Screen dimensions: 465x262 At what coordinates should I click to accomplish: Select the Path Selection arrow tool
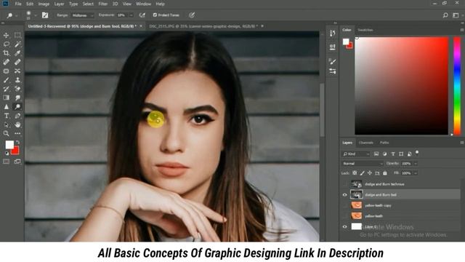7,124
